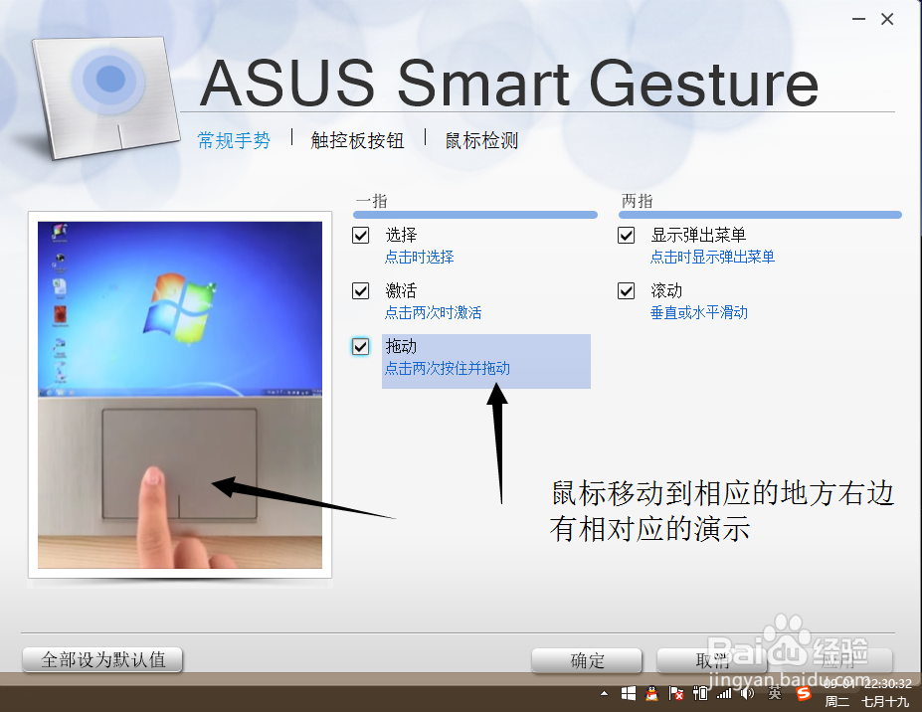Click the 确定 button
This screenshot has height=712, width=922.
(x=587, y=660)
